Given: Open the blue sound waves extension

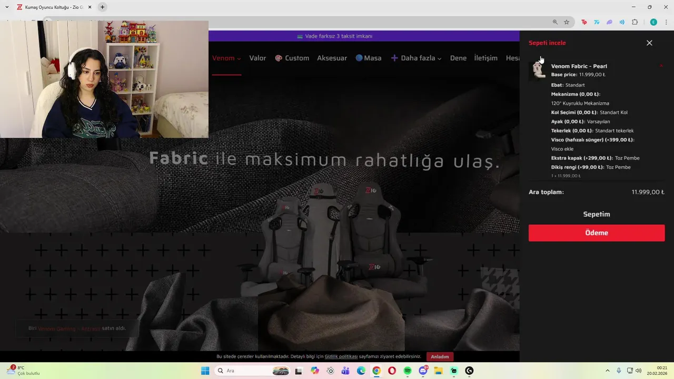Looking at the screenshot, I should 622,22.
